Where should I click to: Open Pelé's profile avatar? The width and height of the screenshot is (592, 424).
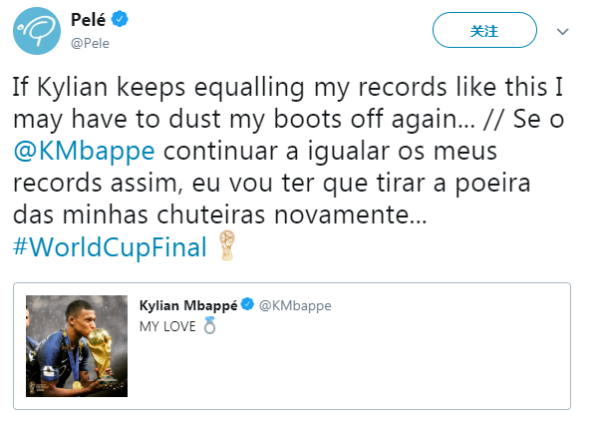[x=37, y=31]
